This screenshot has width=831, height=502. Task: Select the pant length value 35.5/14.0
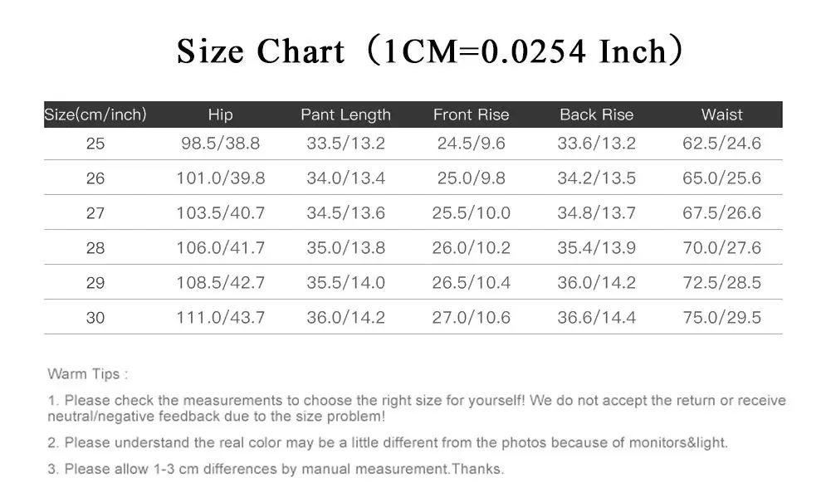point(345,283)
